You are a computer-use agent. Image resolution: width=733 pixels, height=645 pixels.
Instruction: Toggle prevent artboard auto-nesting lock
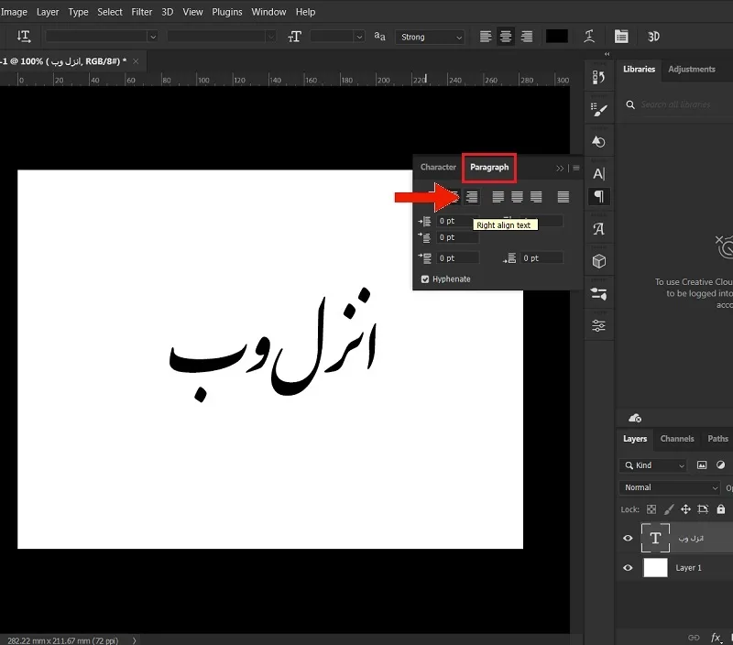[703, 509]
